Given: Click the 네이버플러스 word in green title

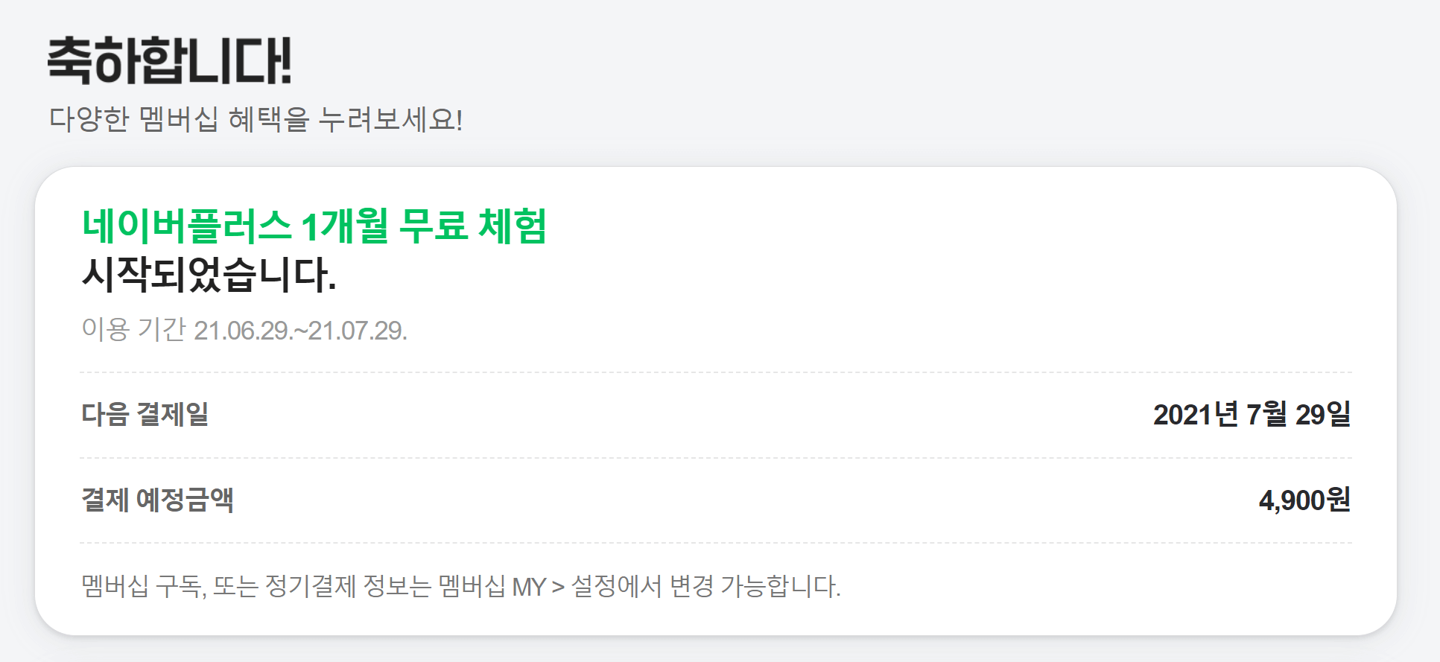Looking at the screenshot, I should [187, 226].
